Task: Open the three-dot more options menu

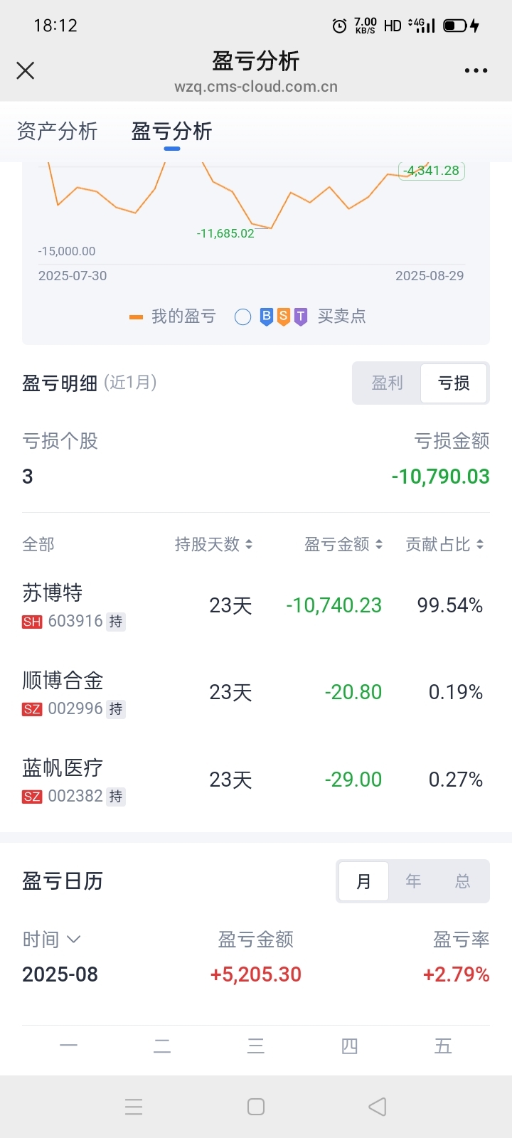Action: (x=476, y=70)
